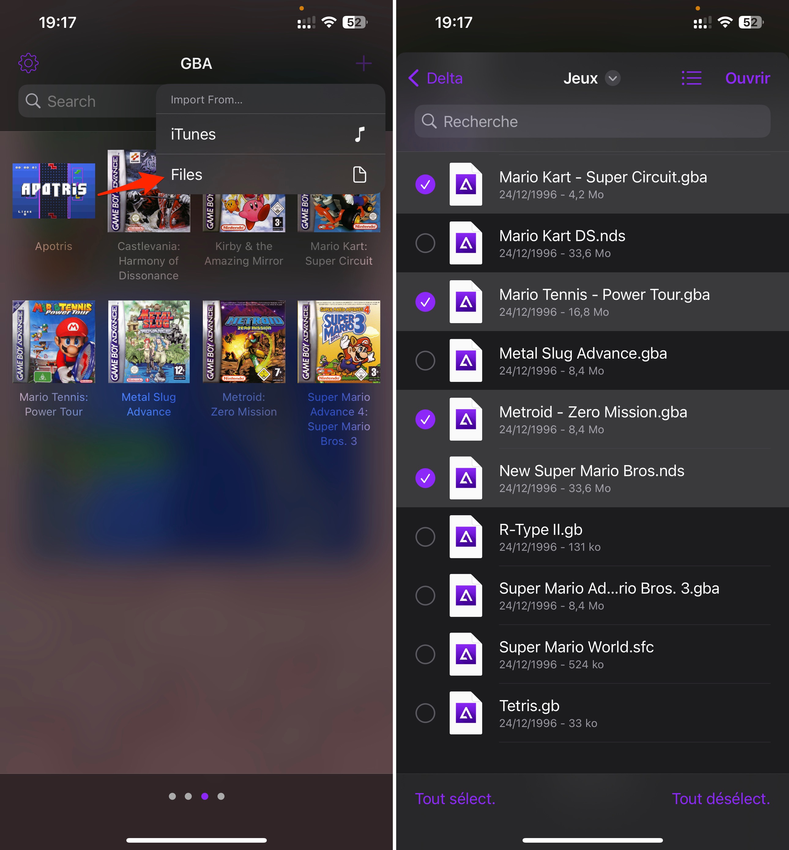Tap Tout sélect. to select all
Screen dimensions: 789x850
[x=455, y=799]
